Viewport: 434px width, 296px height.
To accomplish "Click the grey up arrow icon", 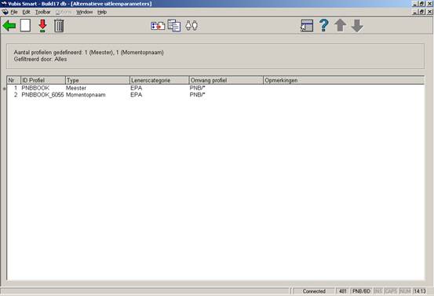I will tap(340, 25).
